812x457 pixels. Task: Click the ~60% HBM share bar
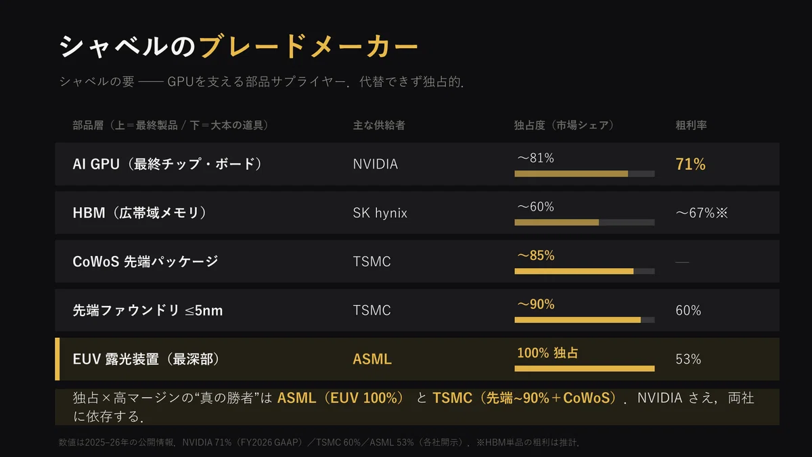pos(584,222)
